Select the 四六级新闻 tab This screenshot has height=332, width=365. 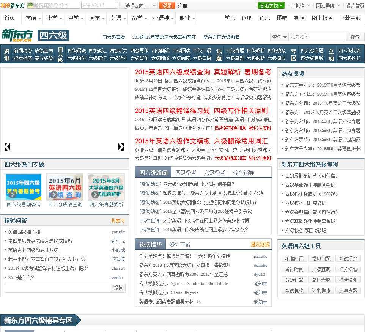point(153,173)
